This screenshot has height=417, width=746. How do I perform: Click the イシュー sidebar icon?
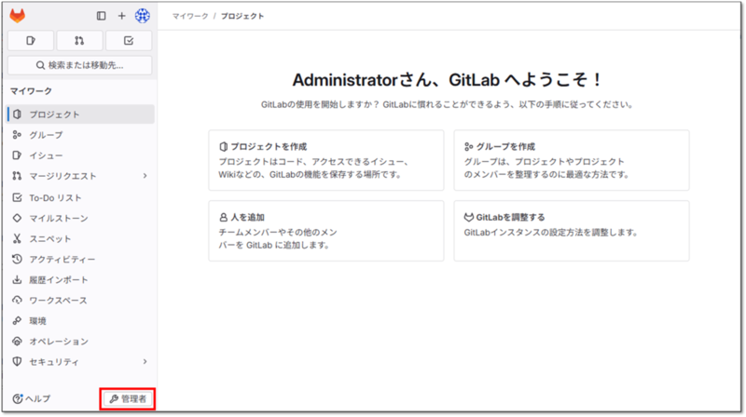click(x=17, y=155)
